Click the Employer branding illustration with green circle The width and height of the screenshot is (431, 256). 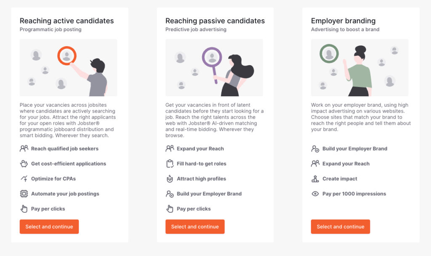(359, 68)
